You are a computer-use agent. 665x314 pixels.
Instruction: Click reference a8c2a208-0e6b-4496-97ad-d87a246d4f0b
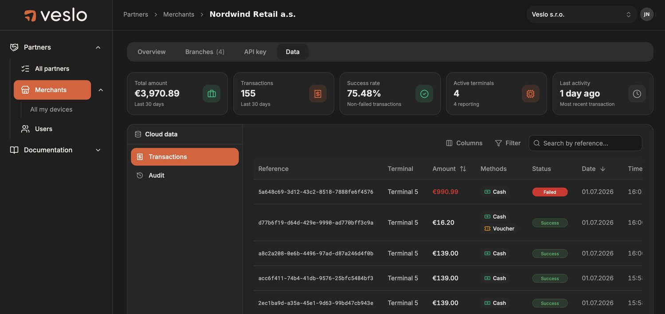point(316,253)
